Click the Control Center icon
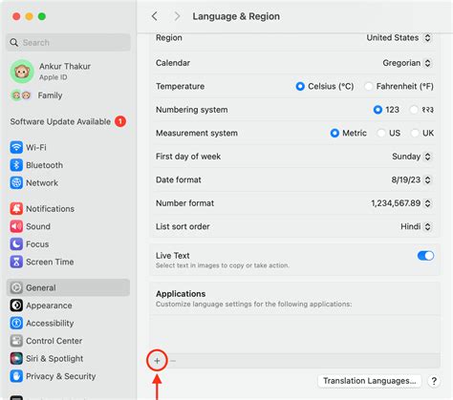The image size is (453, 400). coord(16,341)
